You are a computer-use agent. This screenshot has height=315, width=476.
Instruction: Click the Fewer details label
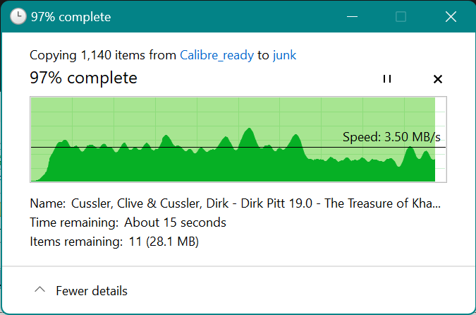92,290
